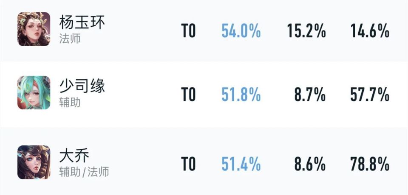The height and width of the screenshot is (195, 408).
Task: Click 辅助 / 法师 role label under 大乔
Action: [x=84, y=172]
